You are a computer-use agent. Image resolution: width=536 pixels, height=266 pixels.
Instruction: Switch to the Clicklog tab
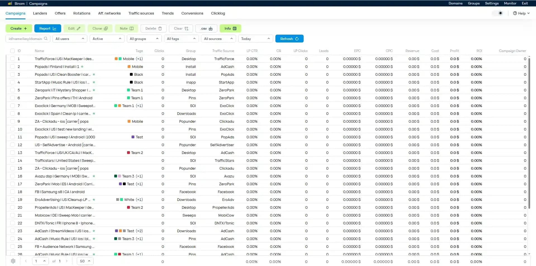tap(218, 13)
